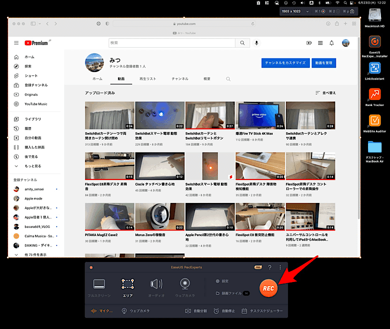
Task: Enable auto split (自動分割)
Action: click(196, 311)
